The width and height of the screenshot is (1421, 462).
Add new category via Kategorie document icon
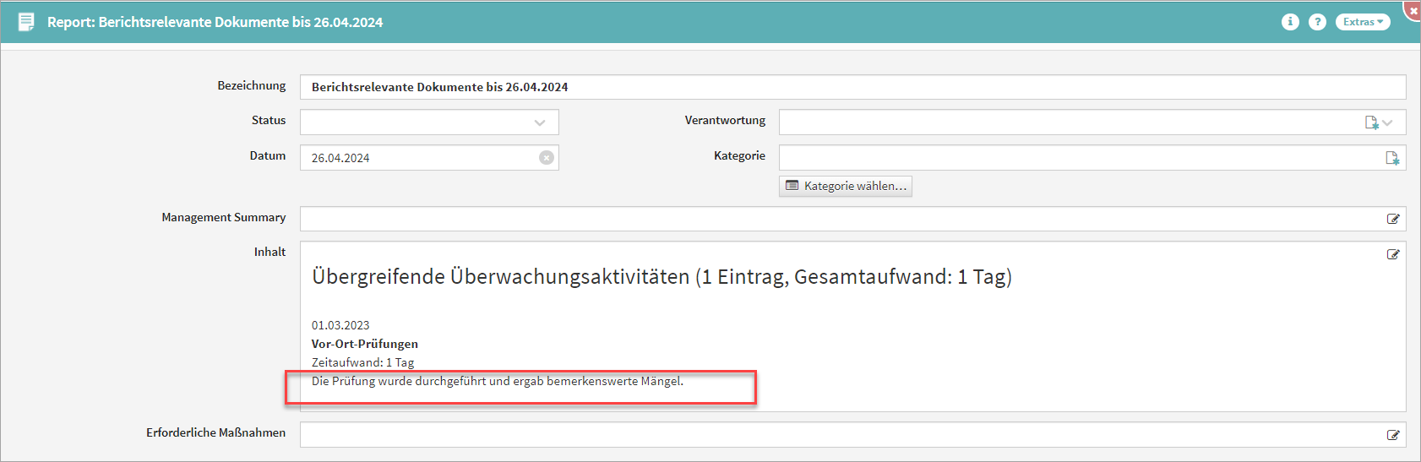point(1392,158)
